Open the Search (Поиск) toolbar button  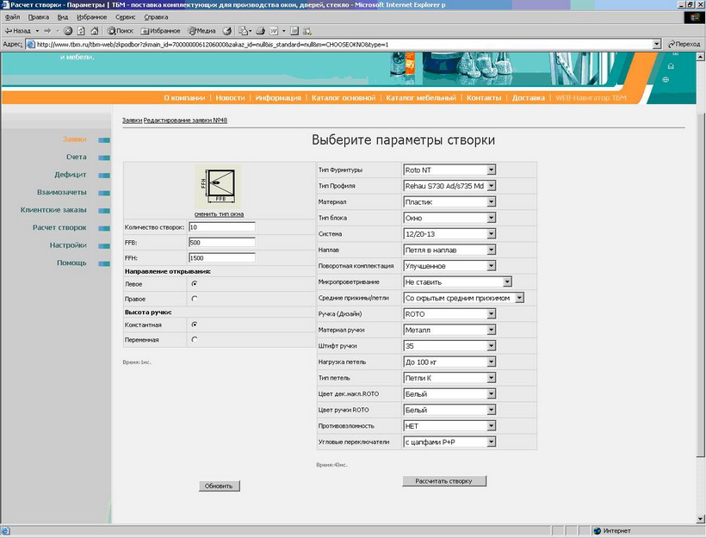click(x=120, y=30)
